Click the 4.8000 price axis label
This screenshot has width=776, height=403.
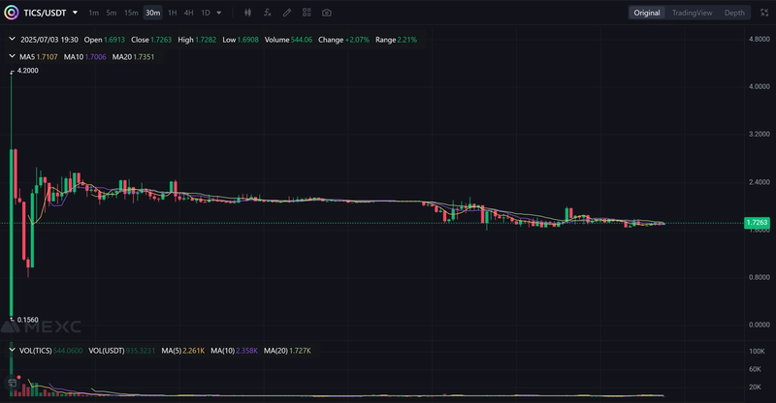pyautogui.click(x=760, y=39)
